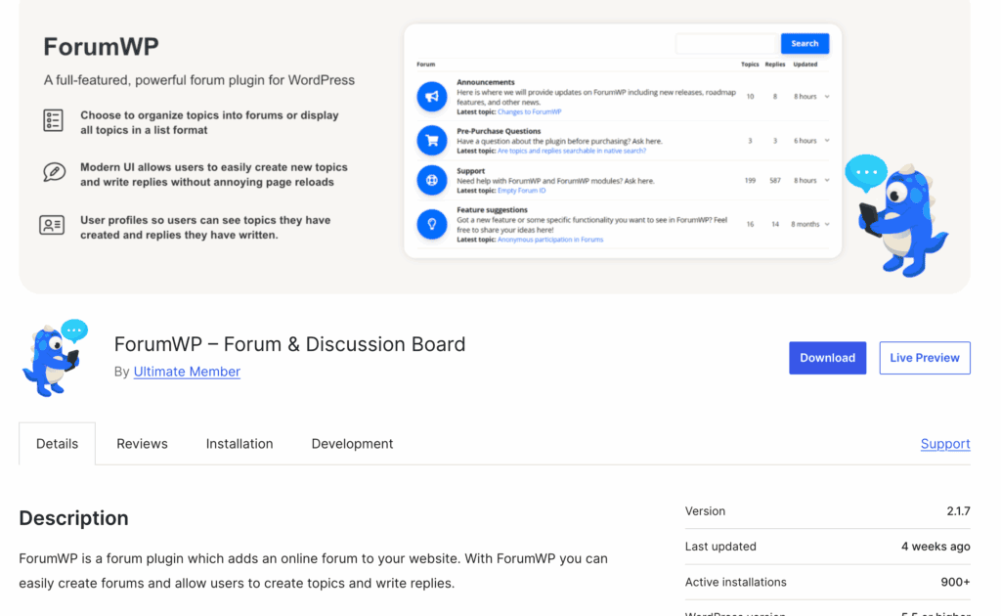The height and width of the screenshot is (616, 1001).
Task: Open the Installation tab
Action: pyautogui.click(x=239, y=444)
